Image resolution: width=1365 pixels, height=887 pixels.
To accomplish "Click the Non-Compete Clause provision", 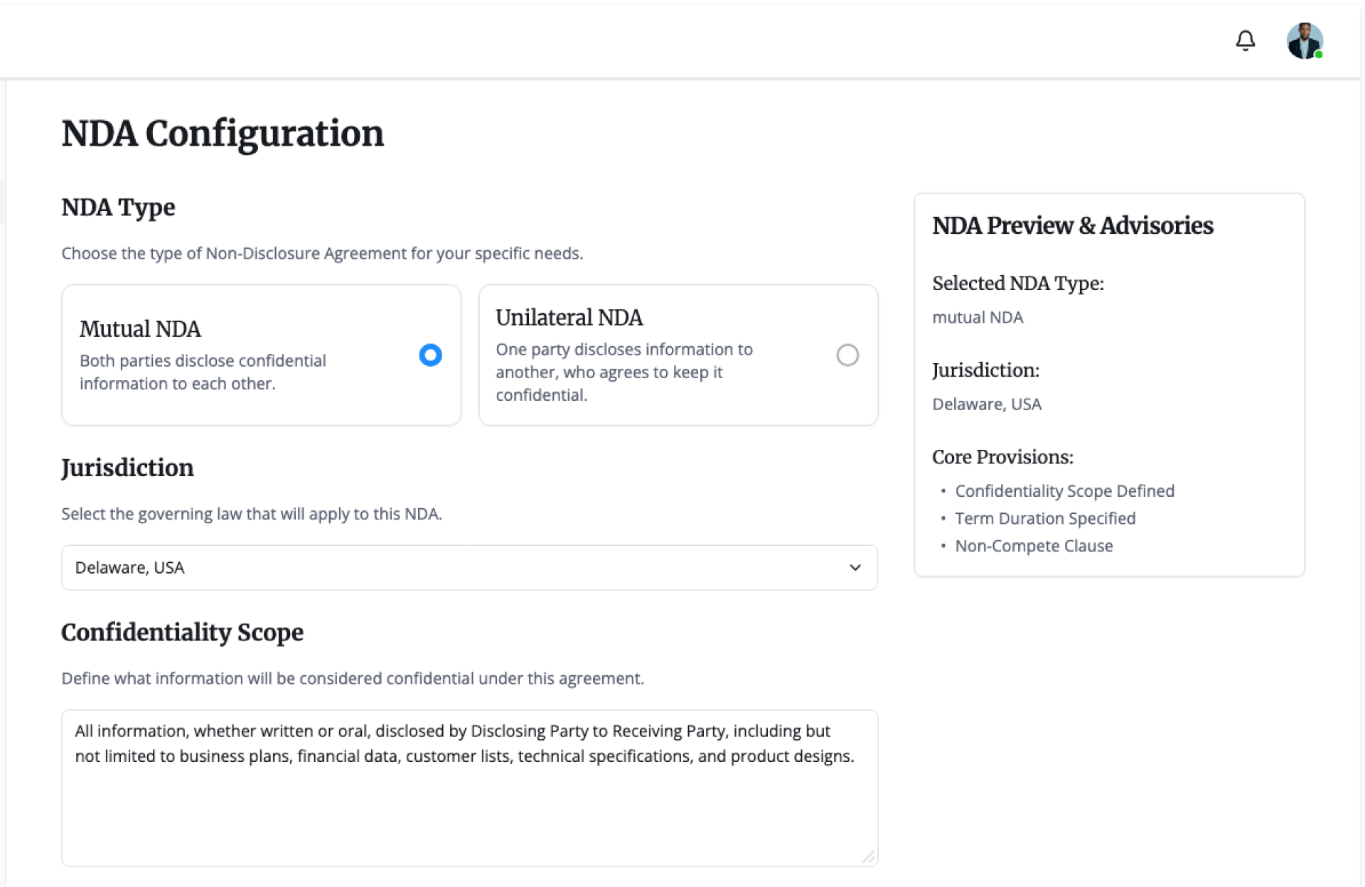I will [x=1034, y=546].
